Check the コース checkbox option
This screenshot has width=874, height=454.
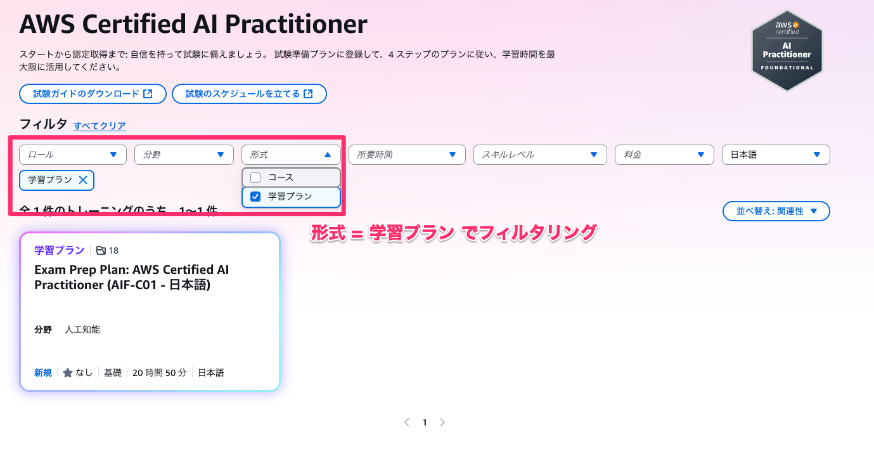point(256,178)
